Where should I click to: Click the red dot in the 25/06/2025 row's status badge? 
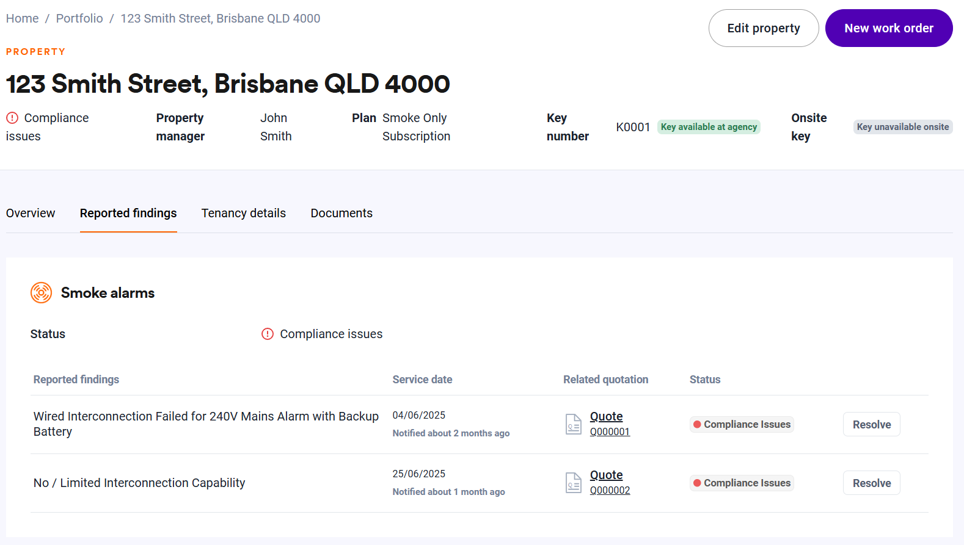(x=697, y=483)
